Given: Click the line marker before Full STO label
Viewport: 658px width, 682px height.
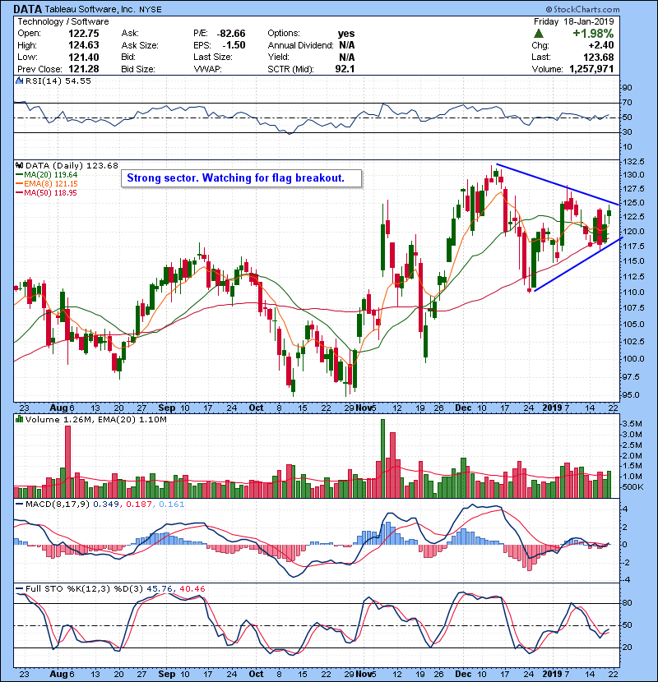Looking at the screenshot, I should pos(19,589).
